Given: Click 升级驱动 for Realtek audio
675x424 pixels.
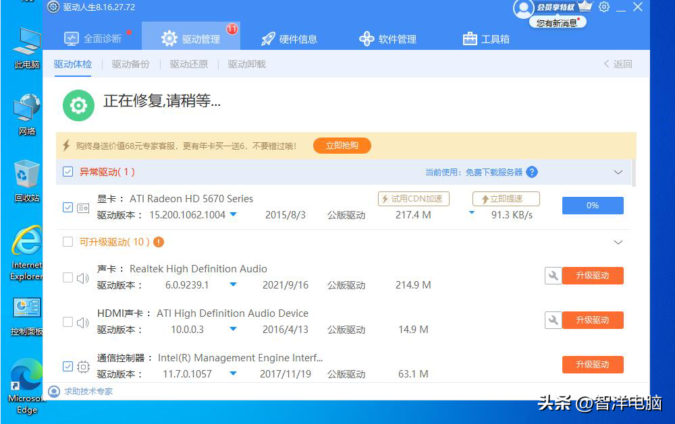Looking at the screenshot, I should (593, 276).
